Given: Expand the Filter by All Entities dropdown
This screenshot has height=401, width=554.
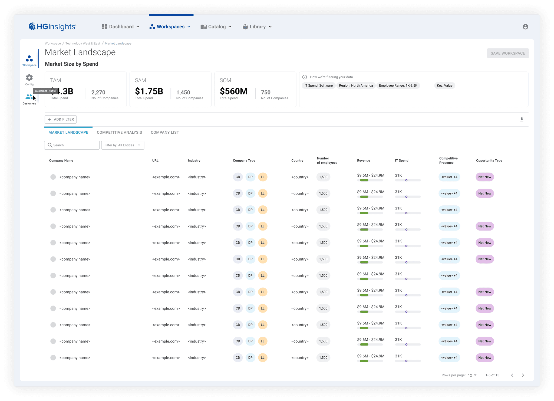Looking at the screenshot, I should click(x=123, y=145).
